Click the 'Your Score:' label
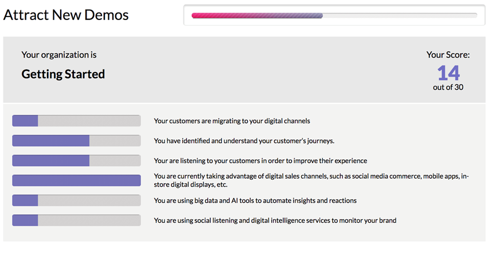 [x=448, y=55]
